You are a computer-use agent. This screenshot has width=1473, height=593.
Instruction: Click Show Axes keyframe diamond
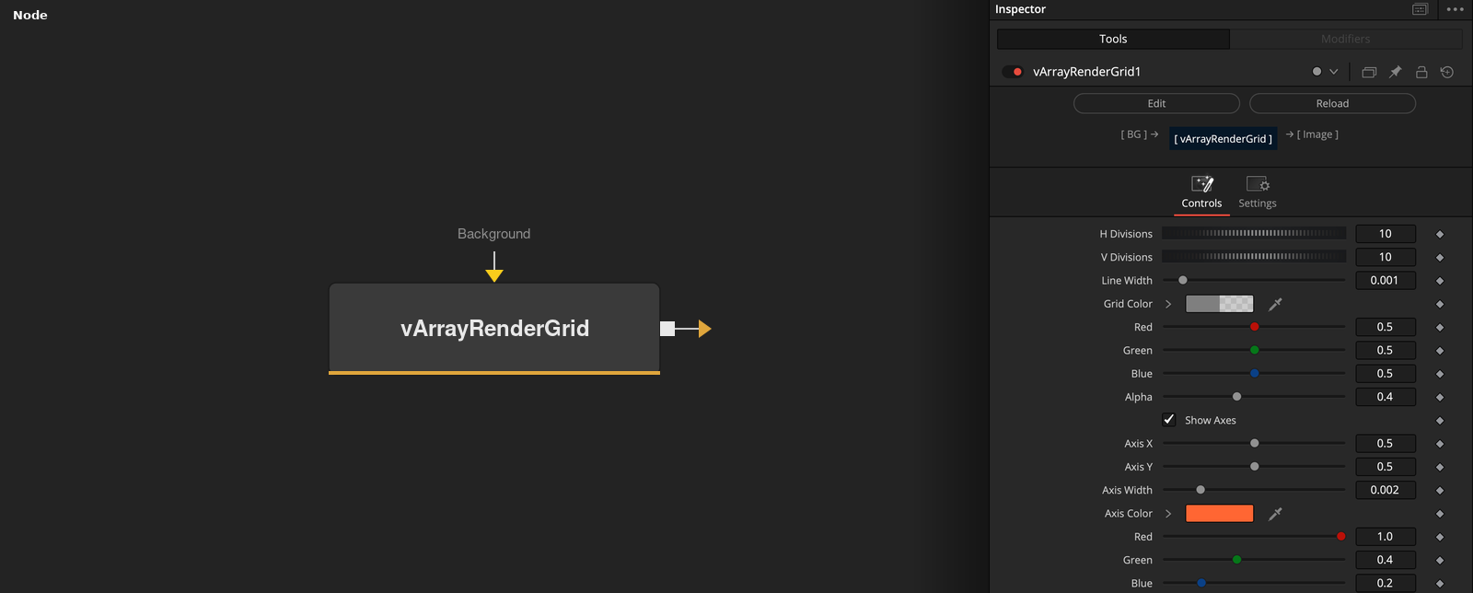1440,421
